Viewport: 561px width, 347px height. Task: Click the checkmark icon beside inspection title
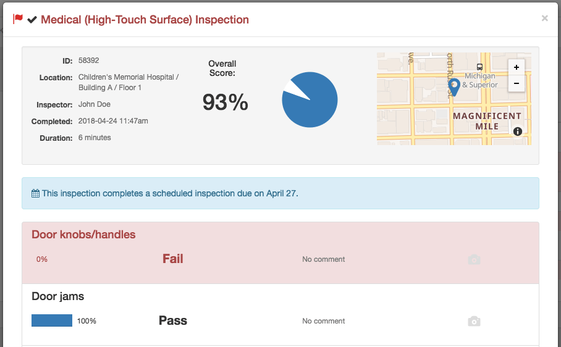tap(32, 20)
